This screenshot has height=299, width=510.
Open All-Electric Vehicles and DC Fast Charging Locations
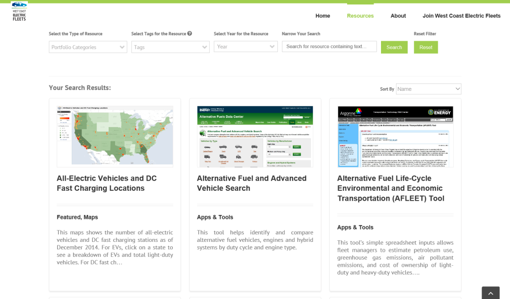click(107, 183)
